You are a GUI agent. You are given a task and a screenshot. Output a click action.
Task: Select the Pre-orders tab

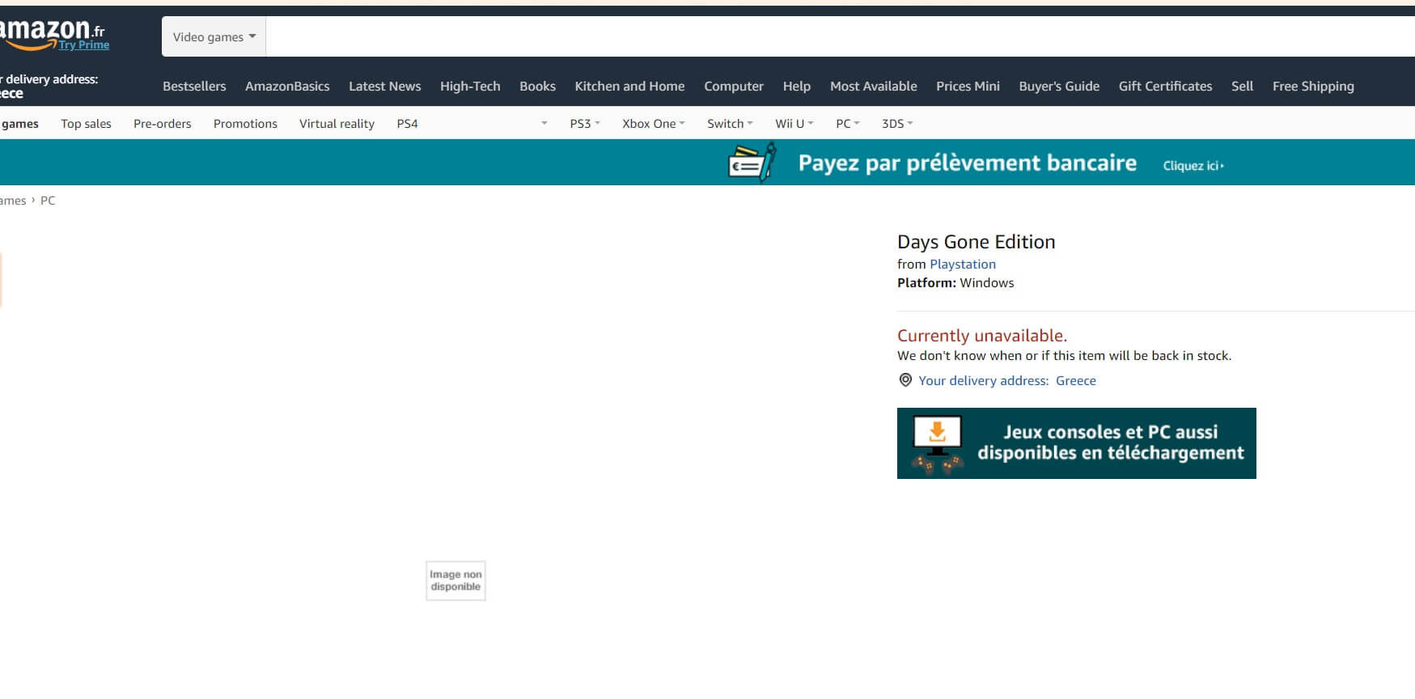[x=162, y=124]
